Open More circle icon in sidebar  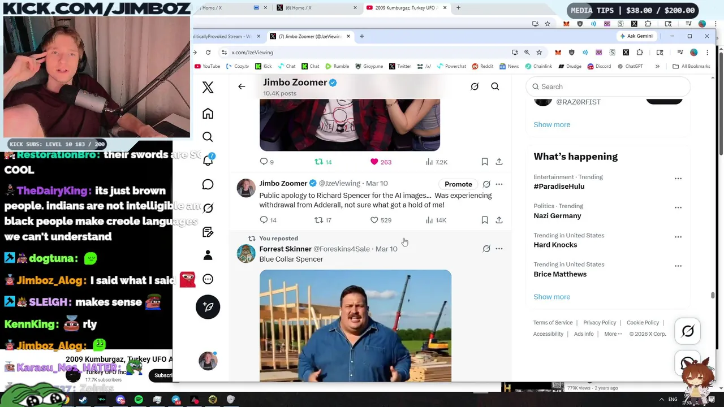208,279
